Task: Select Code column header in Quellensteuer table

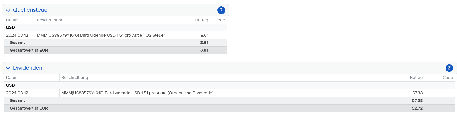Action: click(220, 20)
